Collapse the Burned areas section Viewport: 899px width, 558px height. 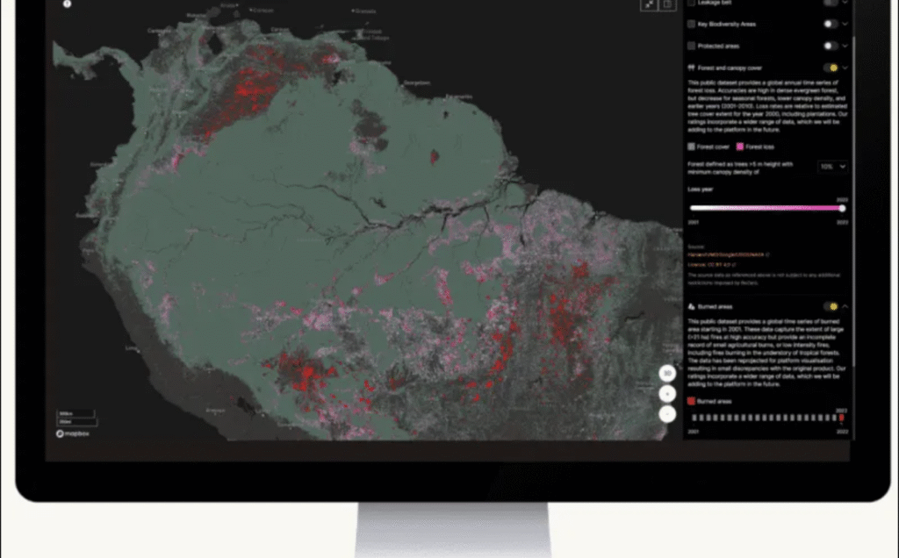(845, 306)
